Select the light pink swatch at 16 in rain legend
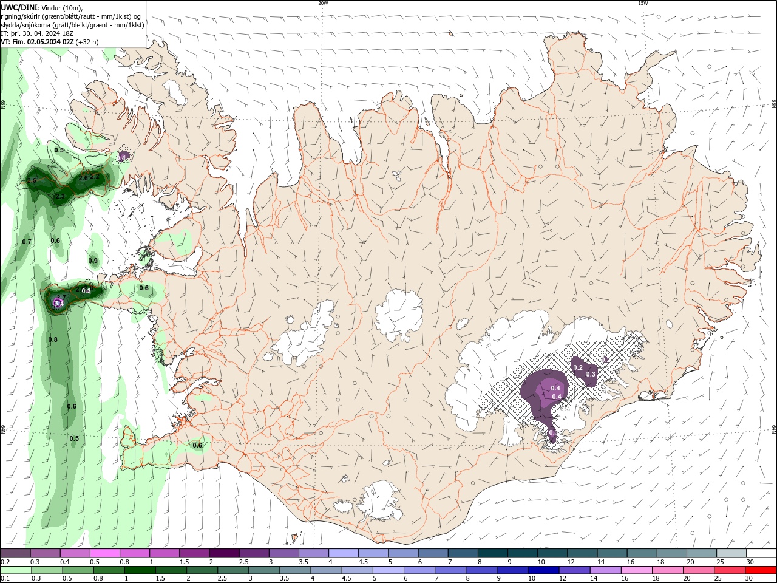 point(637,570)
